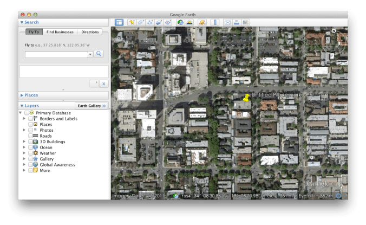366x225 pixels.
Task: Click the Add Placemark pushpin tool
Action: tap(132, 22)
